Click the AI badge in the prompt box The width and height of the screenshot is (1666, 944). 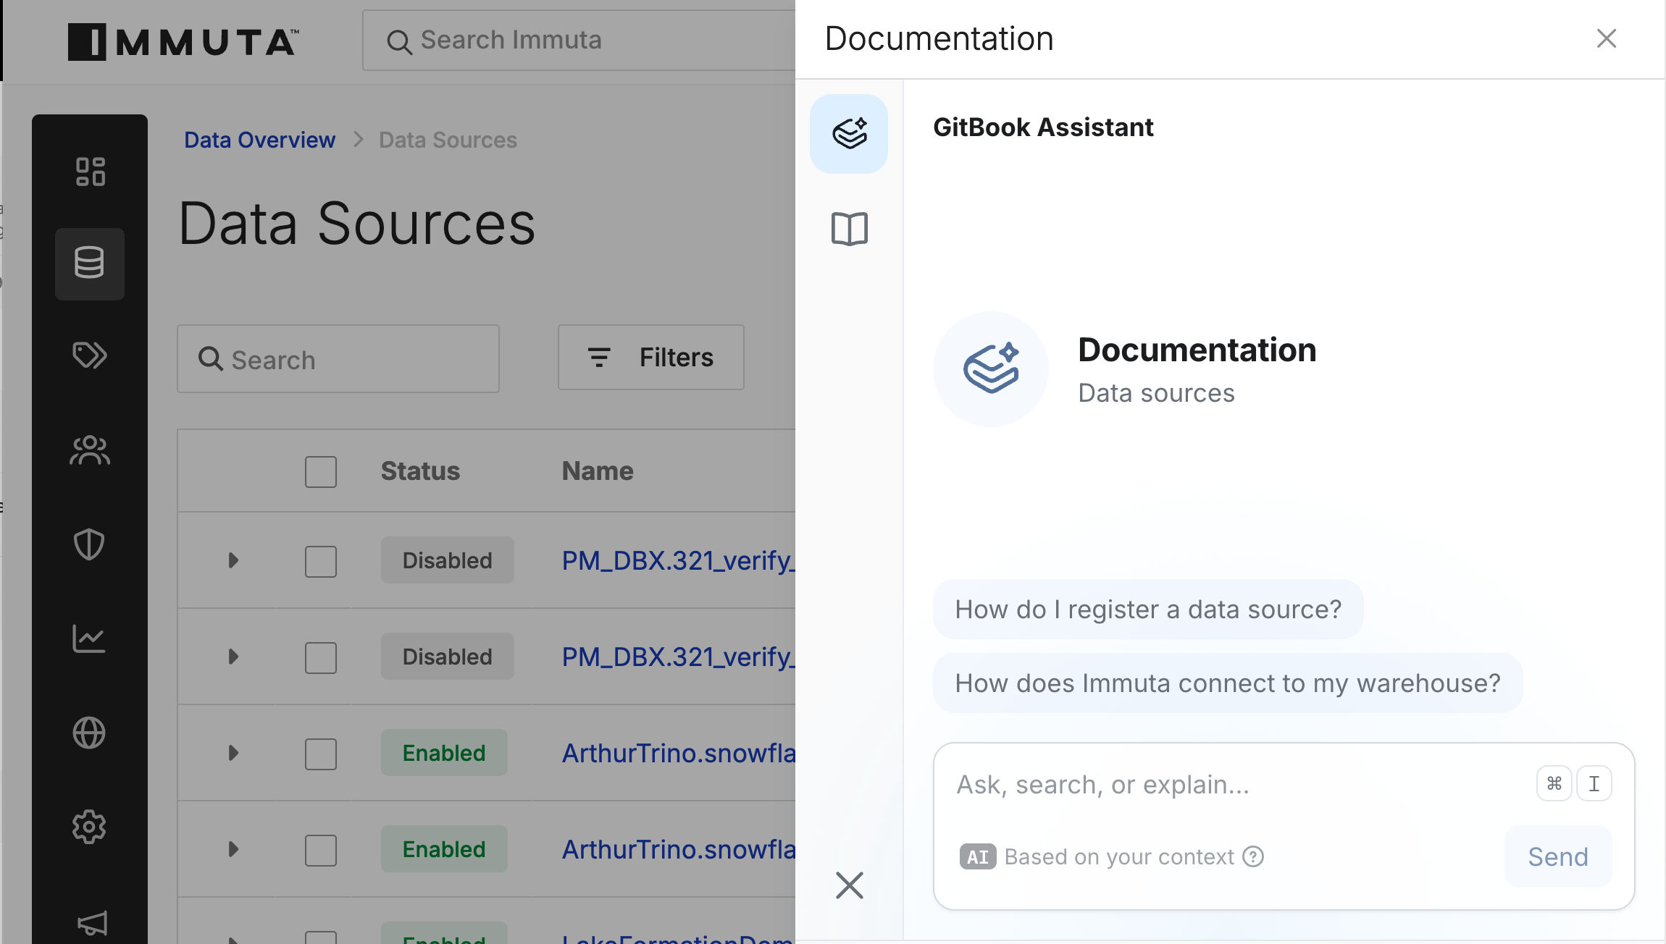click(x=978, y=856)
